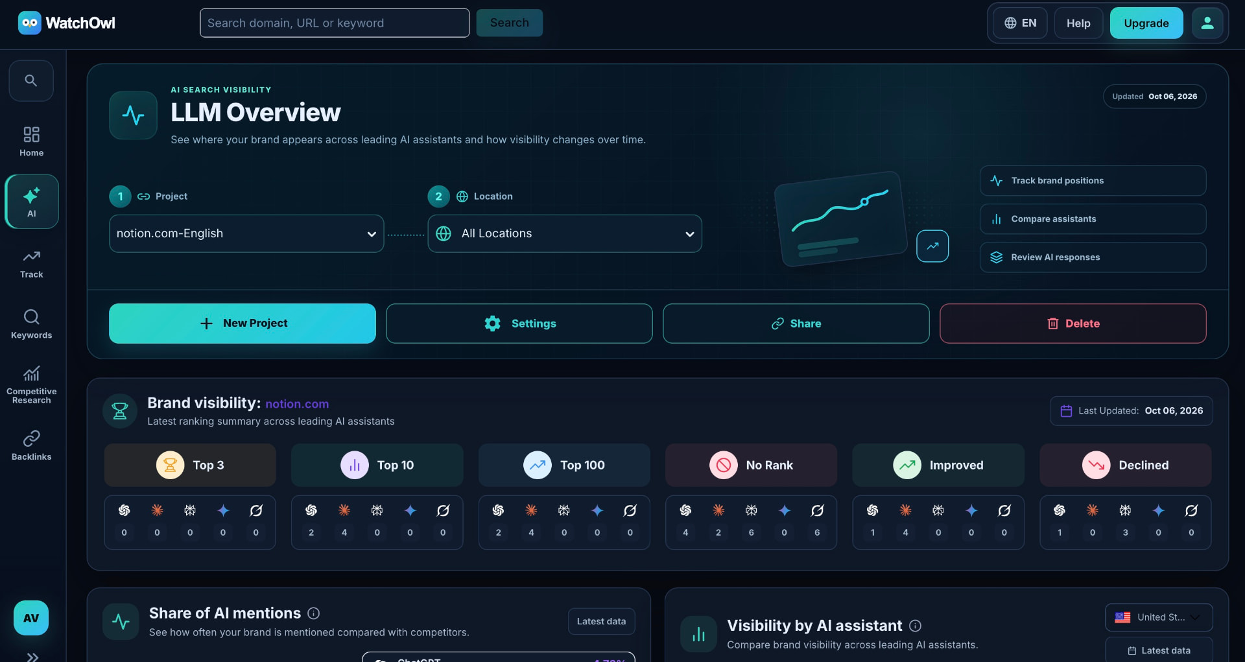
Task: Click Track brand positions shortcut
Action: click(x=1093, y=180)
